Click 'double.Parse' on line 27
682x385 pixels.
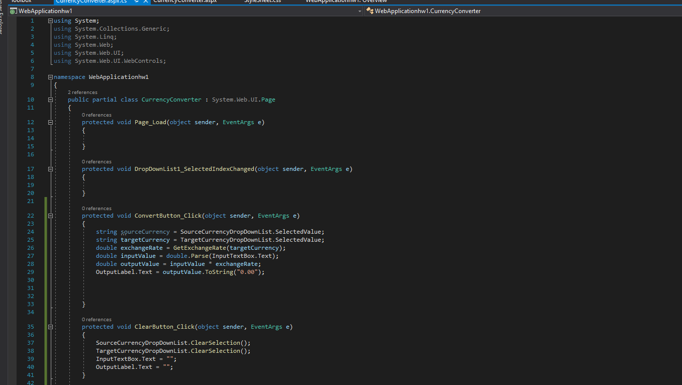[x=187, y=256]
